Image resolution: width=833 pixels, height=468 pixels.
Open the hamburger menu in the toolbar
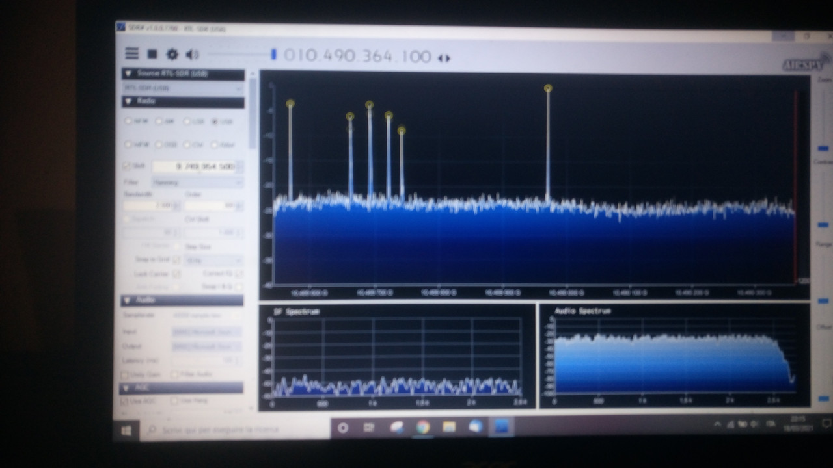(x=132, y=54)
